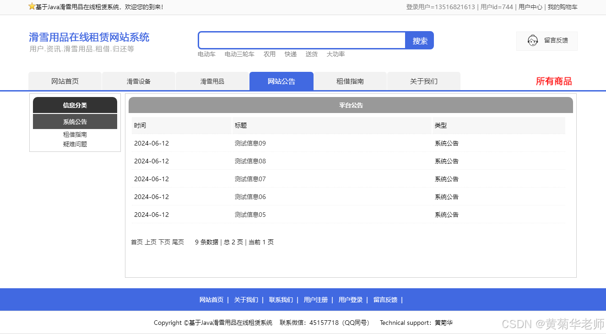
Task: Click the 登录用户=13516821613 text
Action: [x=440, y=7]
